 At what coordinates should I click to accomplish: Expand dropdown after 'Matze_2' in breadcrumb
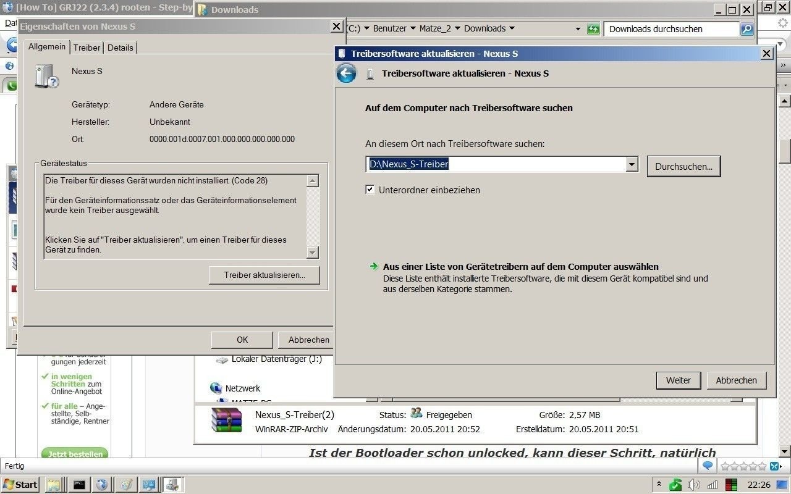457,28
